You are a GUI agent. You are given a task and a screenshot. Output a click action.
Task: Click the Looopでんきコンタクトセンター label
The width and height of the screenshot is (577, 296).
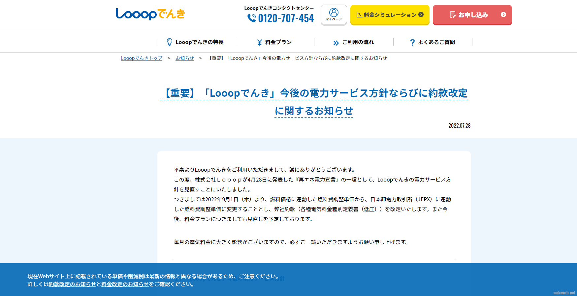point(279,8)
